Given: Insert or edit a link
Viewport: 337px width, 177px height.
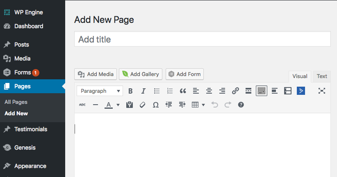Looking at the screenshot, I should [x=235, y=91].
